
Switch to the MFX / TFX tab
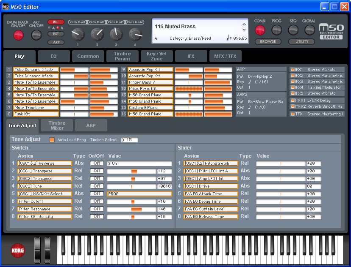[x=225, y=56]
